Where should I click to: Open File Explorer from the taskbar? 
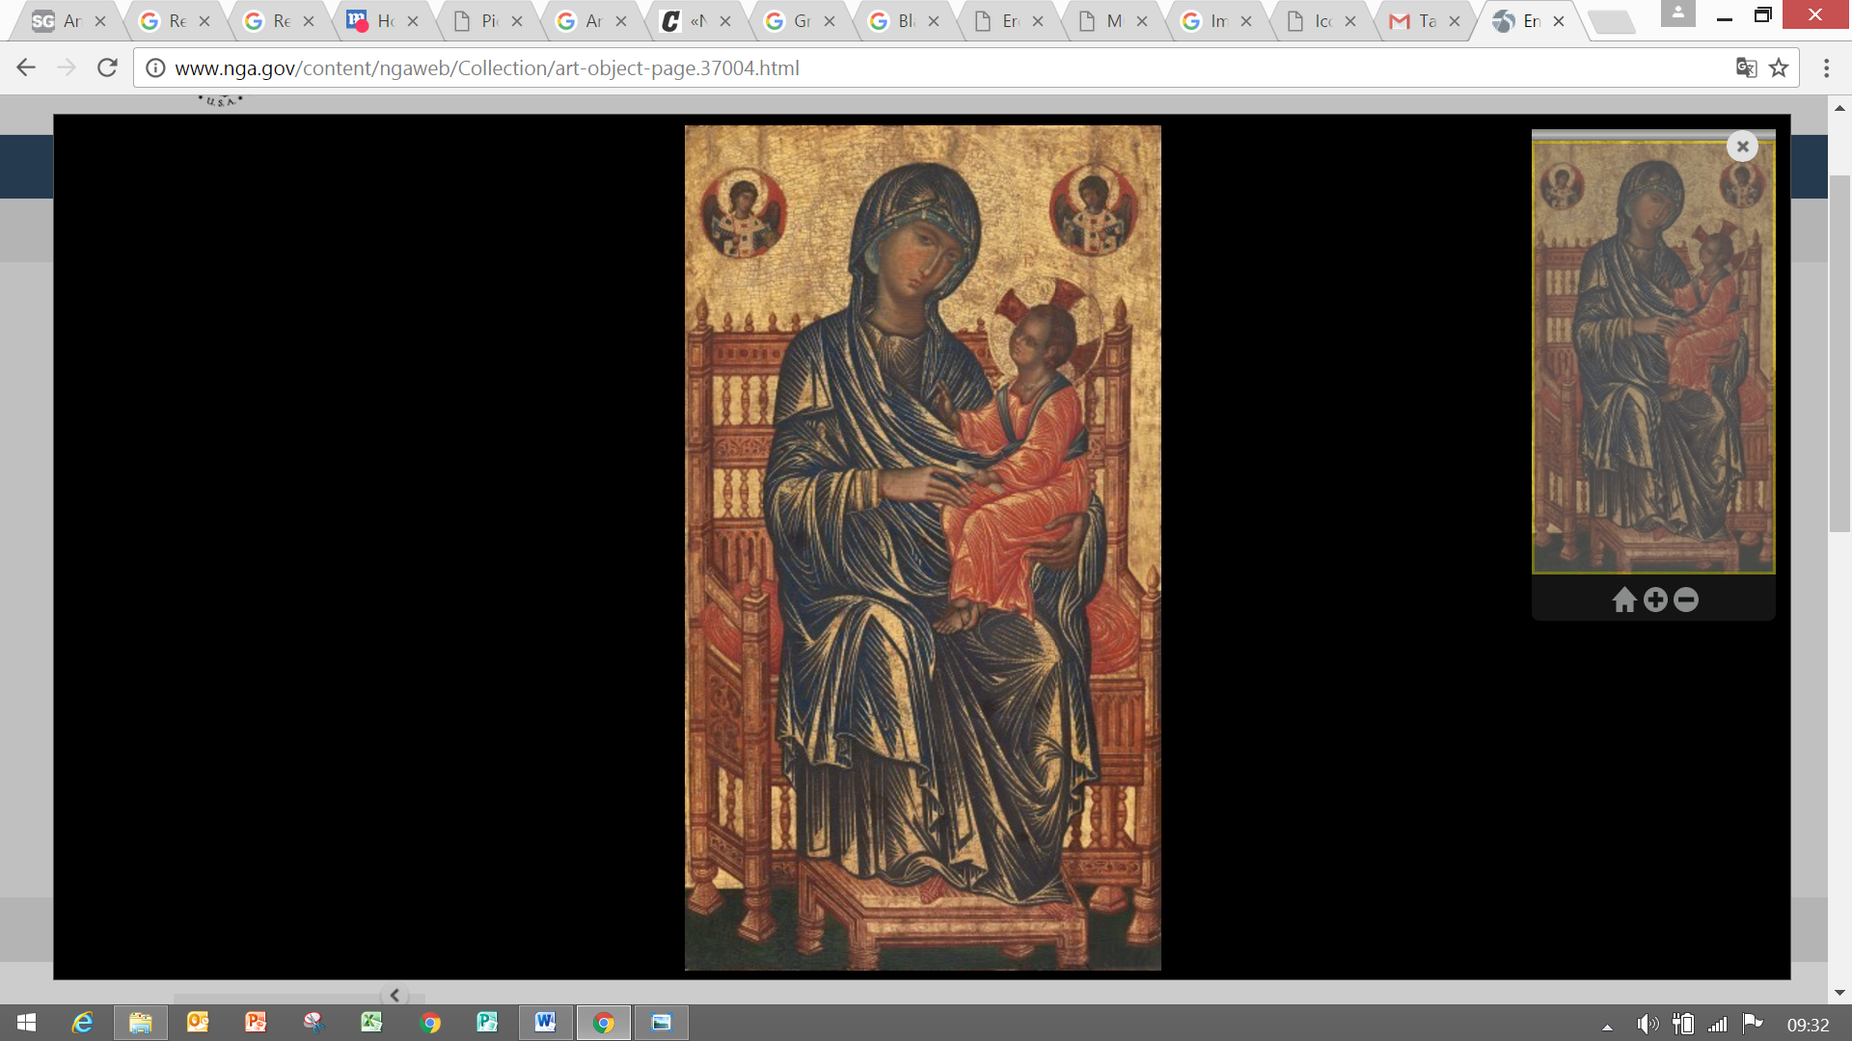[141, 1023]
